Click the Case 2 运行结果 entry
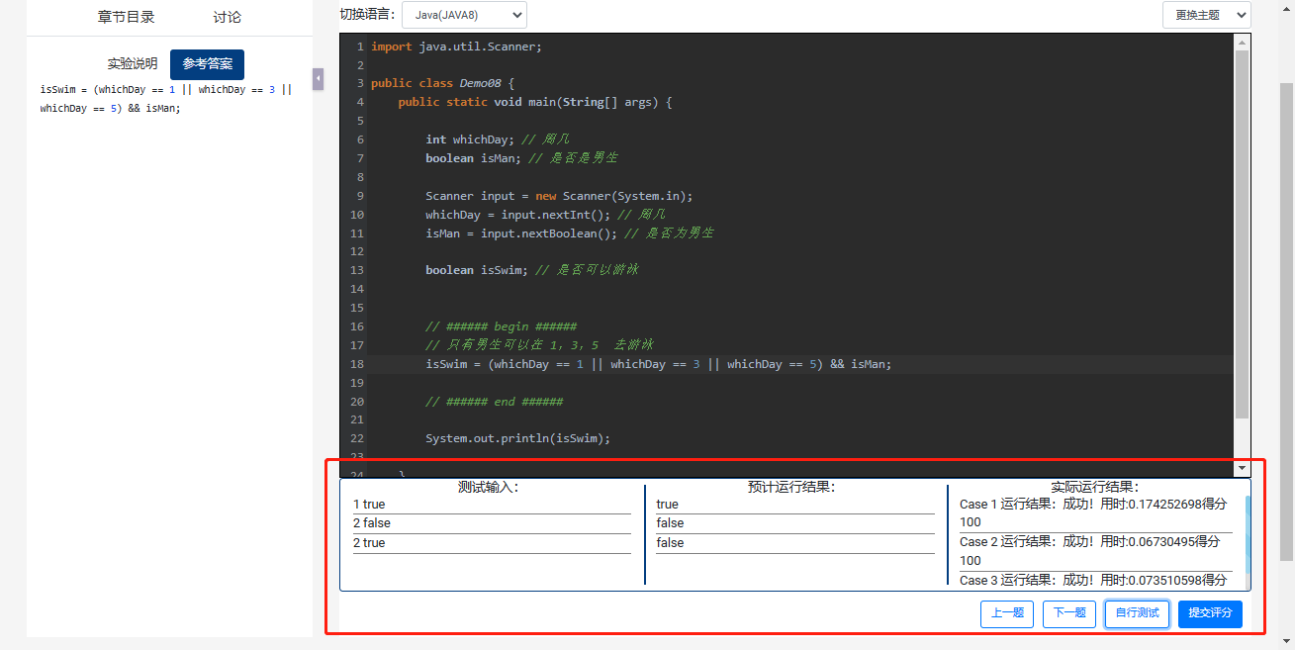Viewport: 1295px width, 650px height. pos(1096,551)
